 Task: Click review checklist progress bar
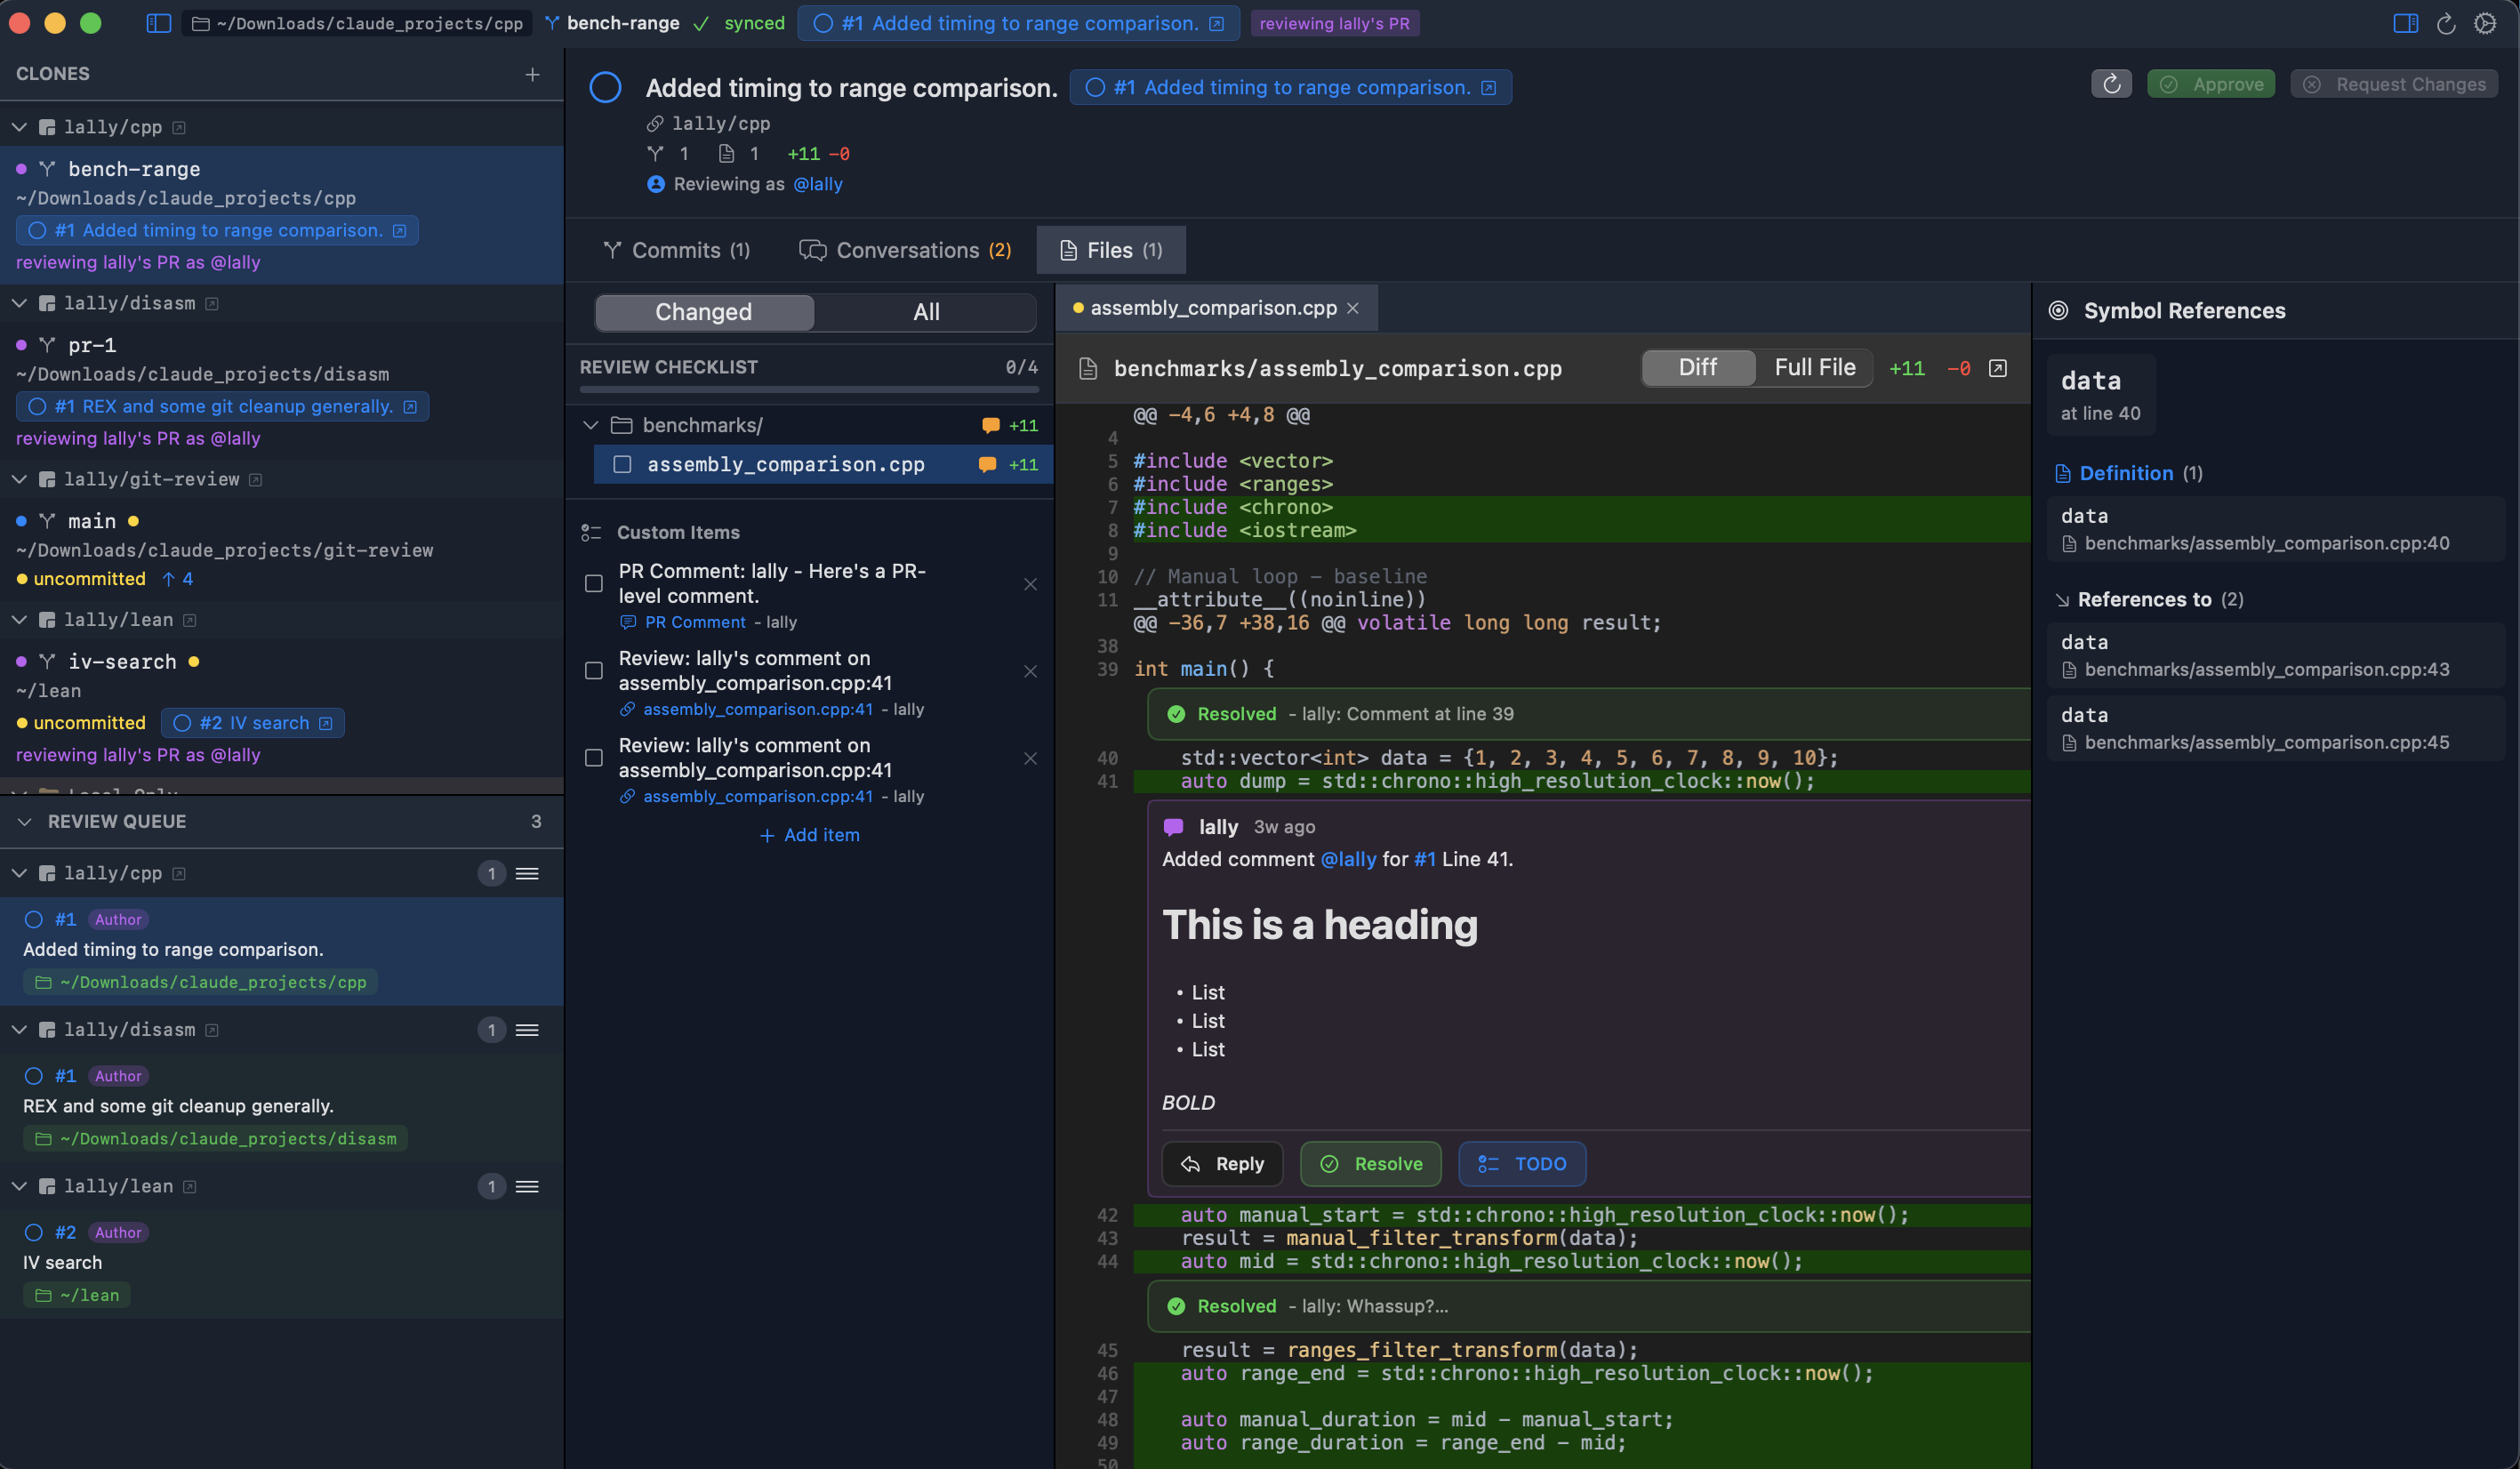click(x=808, y=389)
